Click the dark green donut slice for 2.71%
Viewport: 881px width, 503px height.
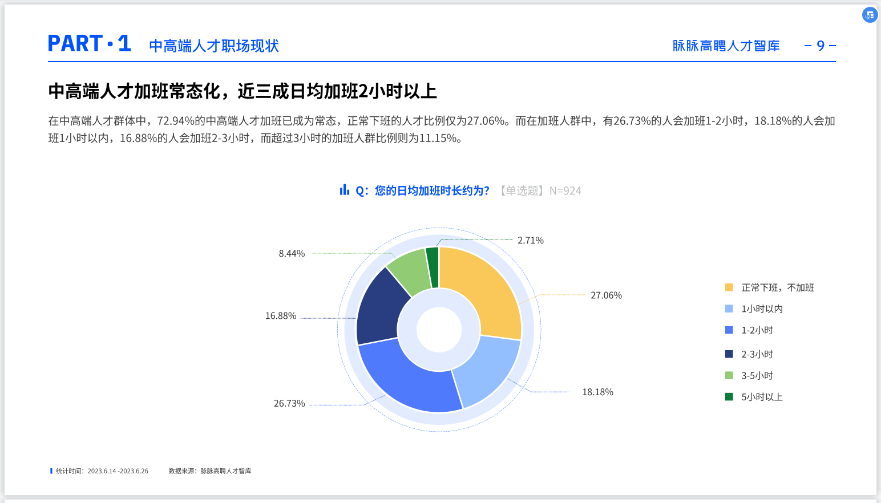(433, 267)
